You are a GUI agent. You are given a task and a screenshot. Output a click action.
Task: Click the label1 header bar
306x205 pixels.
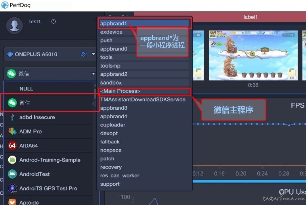tap(220, 17)
